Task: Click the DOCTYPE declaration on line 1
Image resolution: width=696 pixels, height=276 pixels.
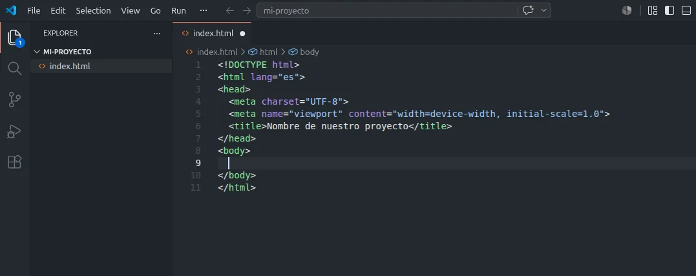Action: 258,65
